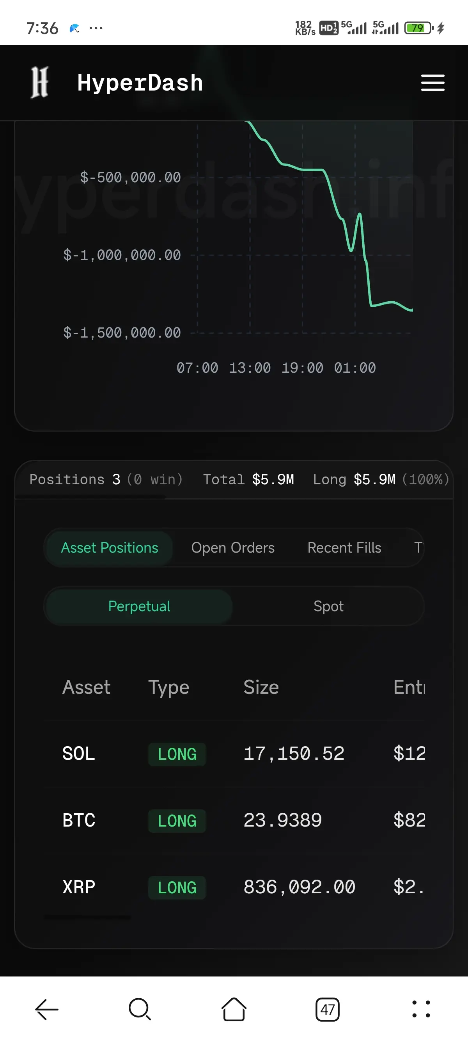Viewport: 468px width, 1042px height.
Task: Tap the BTC LONG badge
Action: pyautogui.click(x=177, y=821)
